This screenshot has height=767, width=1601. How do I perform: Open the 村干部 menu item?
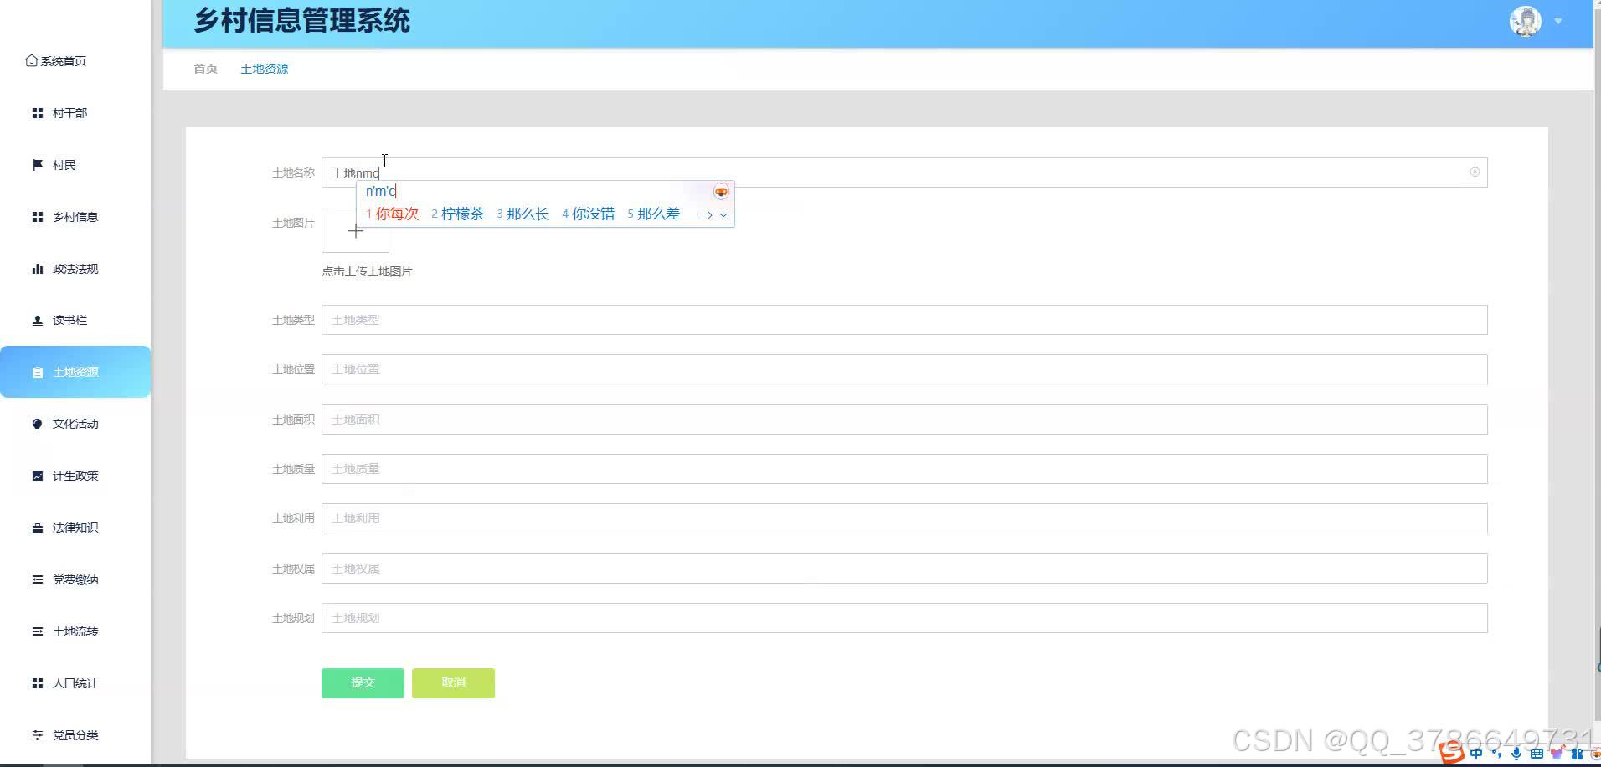(x=75, y=113)
